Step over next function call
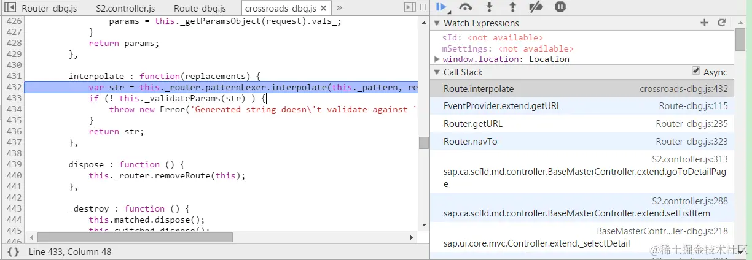The width and height of the screenshot is (752, 260). coord(465,7)
